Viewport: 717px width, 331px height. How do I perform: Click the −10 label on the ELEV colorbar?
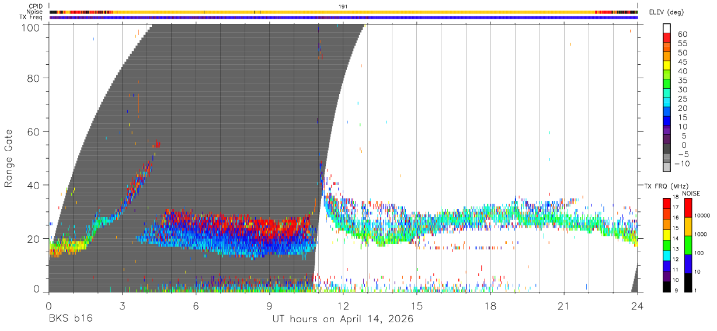(683, 163)
